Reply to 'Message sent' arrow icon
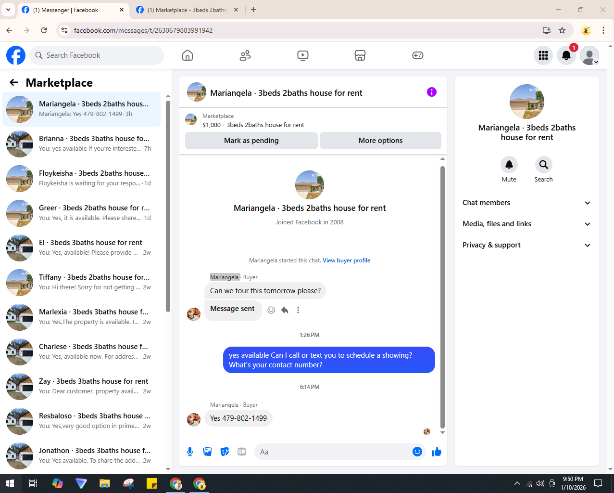 pyautogui.click(x=285, y=310)
